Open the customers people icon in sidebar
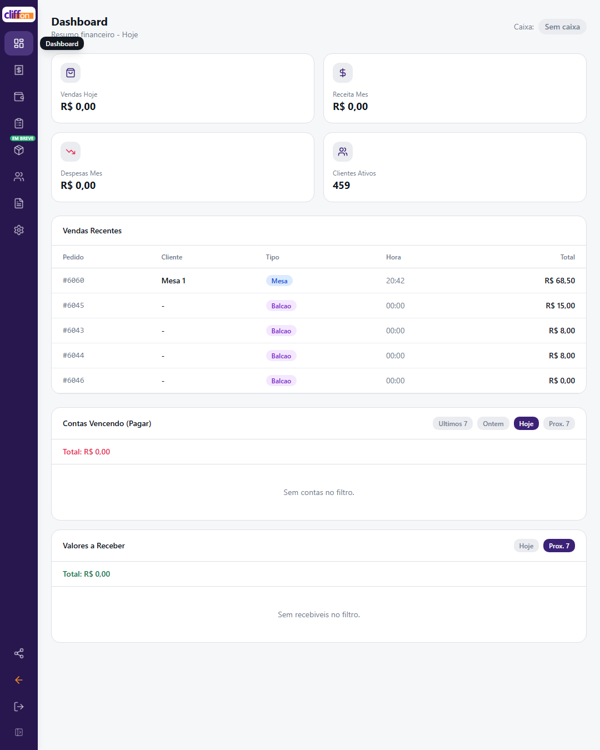The width and height of the screenshot is (600, 750). (19, 177)
